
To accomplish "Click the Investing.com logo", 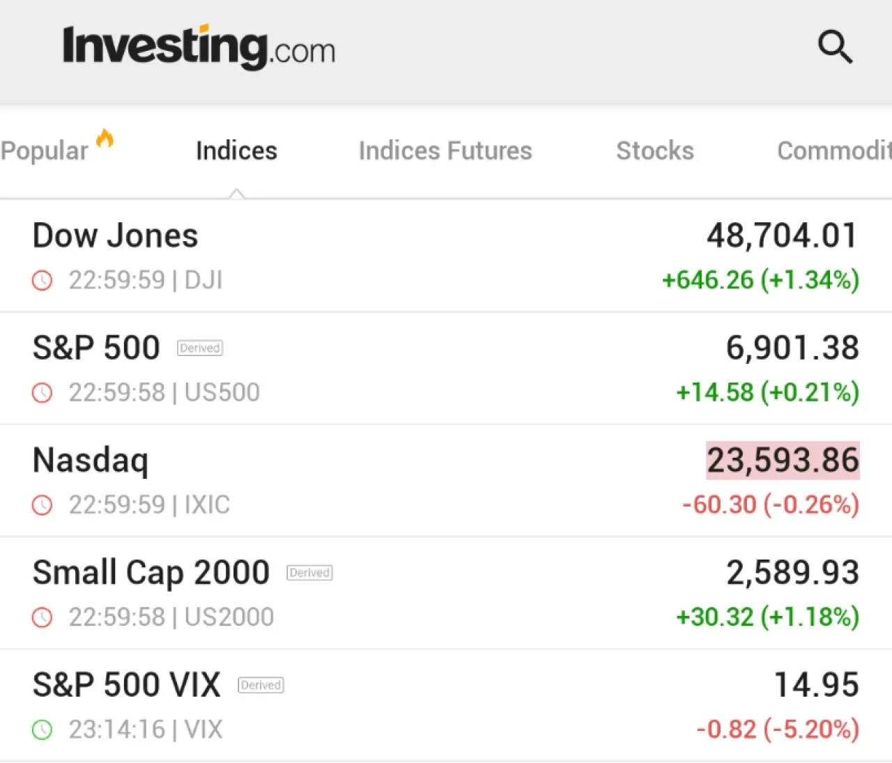I will (199, 48).
